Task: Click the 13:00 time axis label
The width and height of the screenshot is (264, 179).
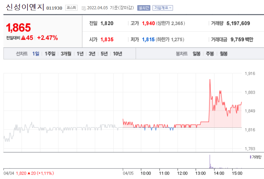Action: click(200, 173)
